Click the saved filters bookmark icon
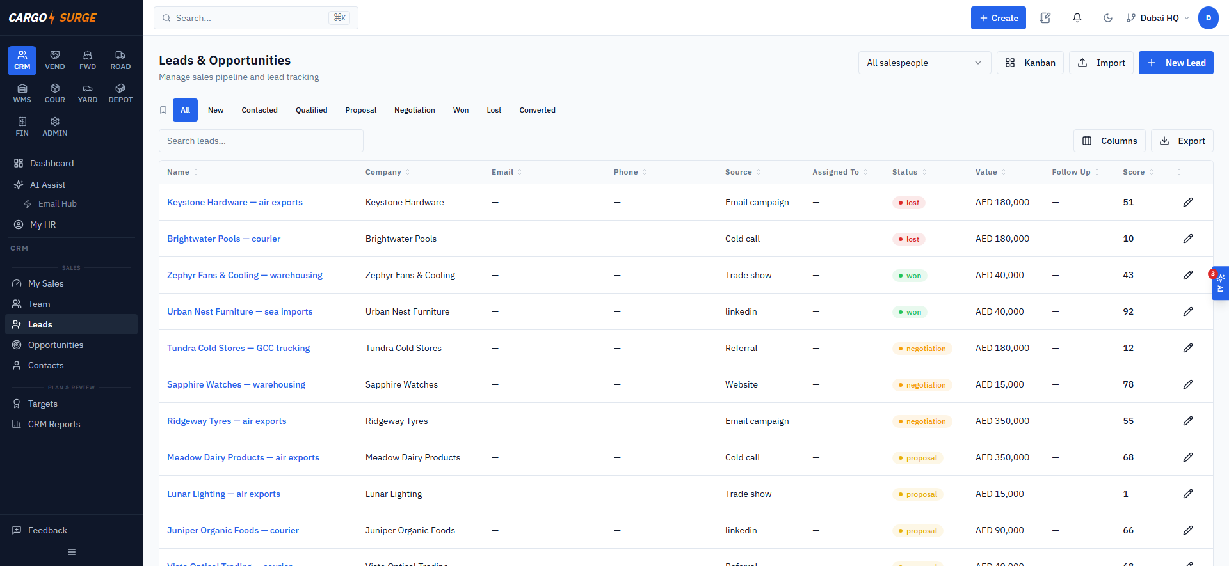The height and width of the screenshot is (566, 1229). pos(163,110)
